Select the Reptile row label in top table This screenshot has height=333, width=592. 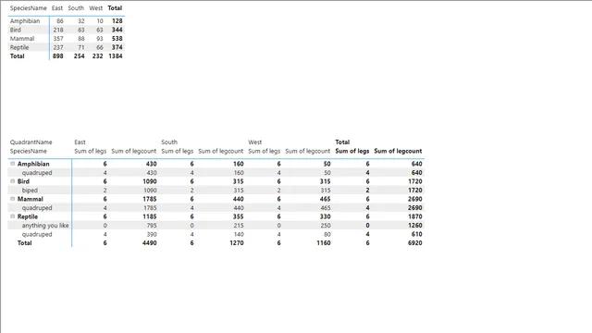[x=19, y=47]
